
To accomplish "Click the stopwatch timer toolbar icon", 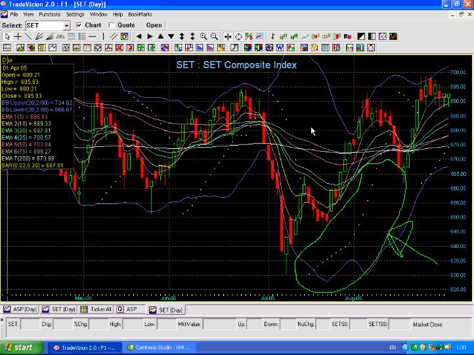I will [371, 48].
